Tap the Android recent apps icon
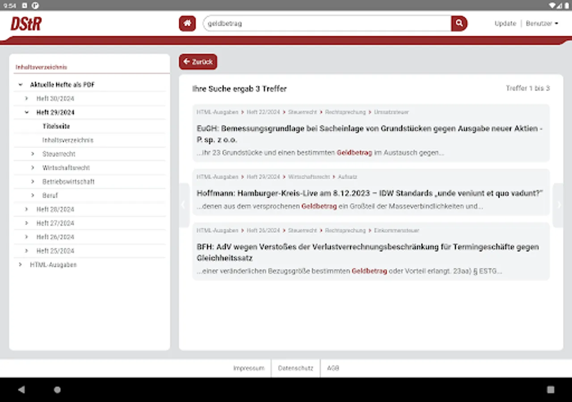Image resolution: width=572 pixels, height=402 pixels. pyautogui.click(x=551, y=389)
